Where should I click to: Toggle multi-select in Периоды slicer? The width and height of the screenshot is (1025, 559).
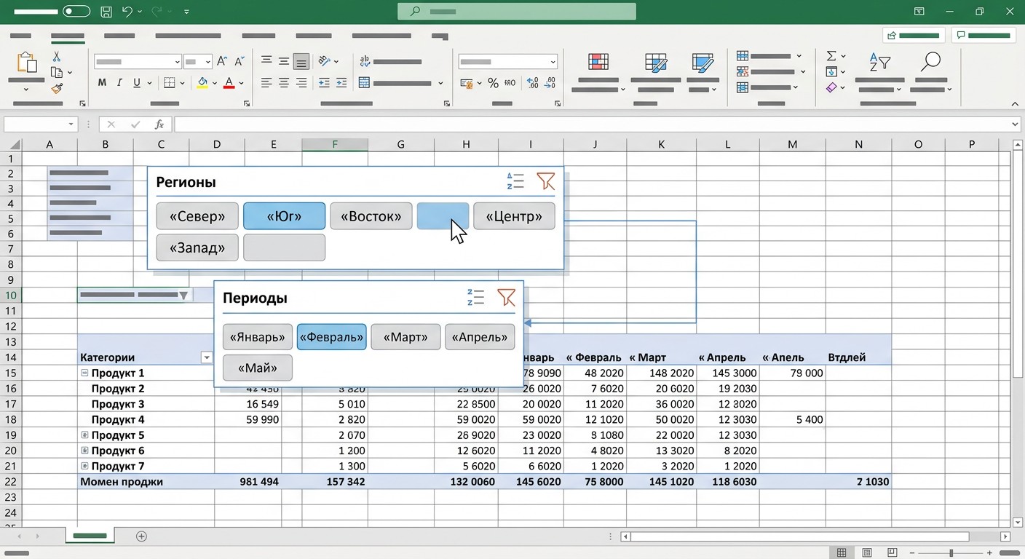476,297
